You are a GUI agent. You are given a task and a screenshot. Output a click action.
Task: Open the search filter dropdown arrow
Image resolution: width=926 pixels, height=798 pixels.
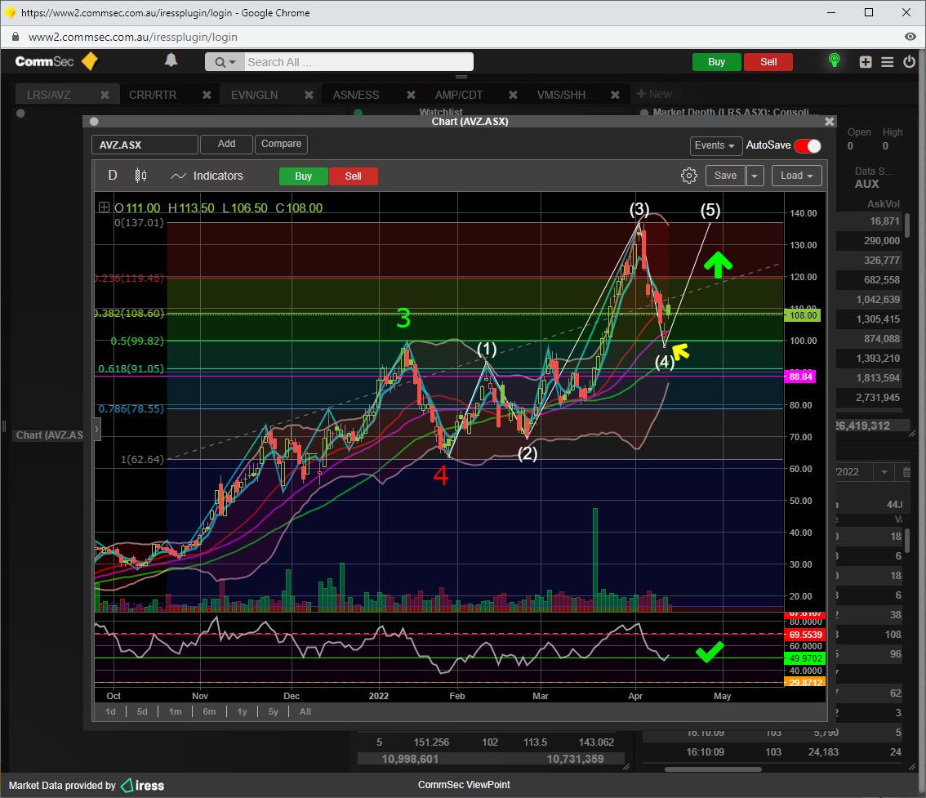pos(226,62)
